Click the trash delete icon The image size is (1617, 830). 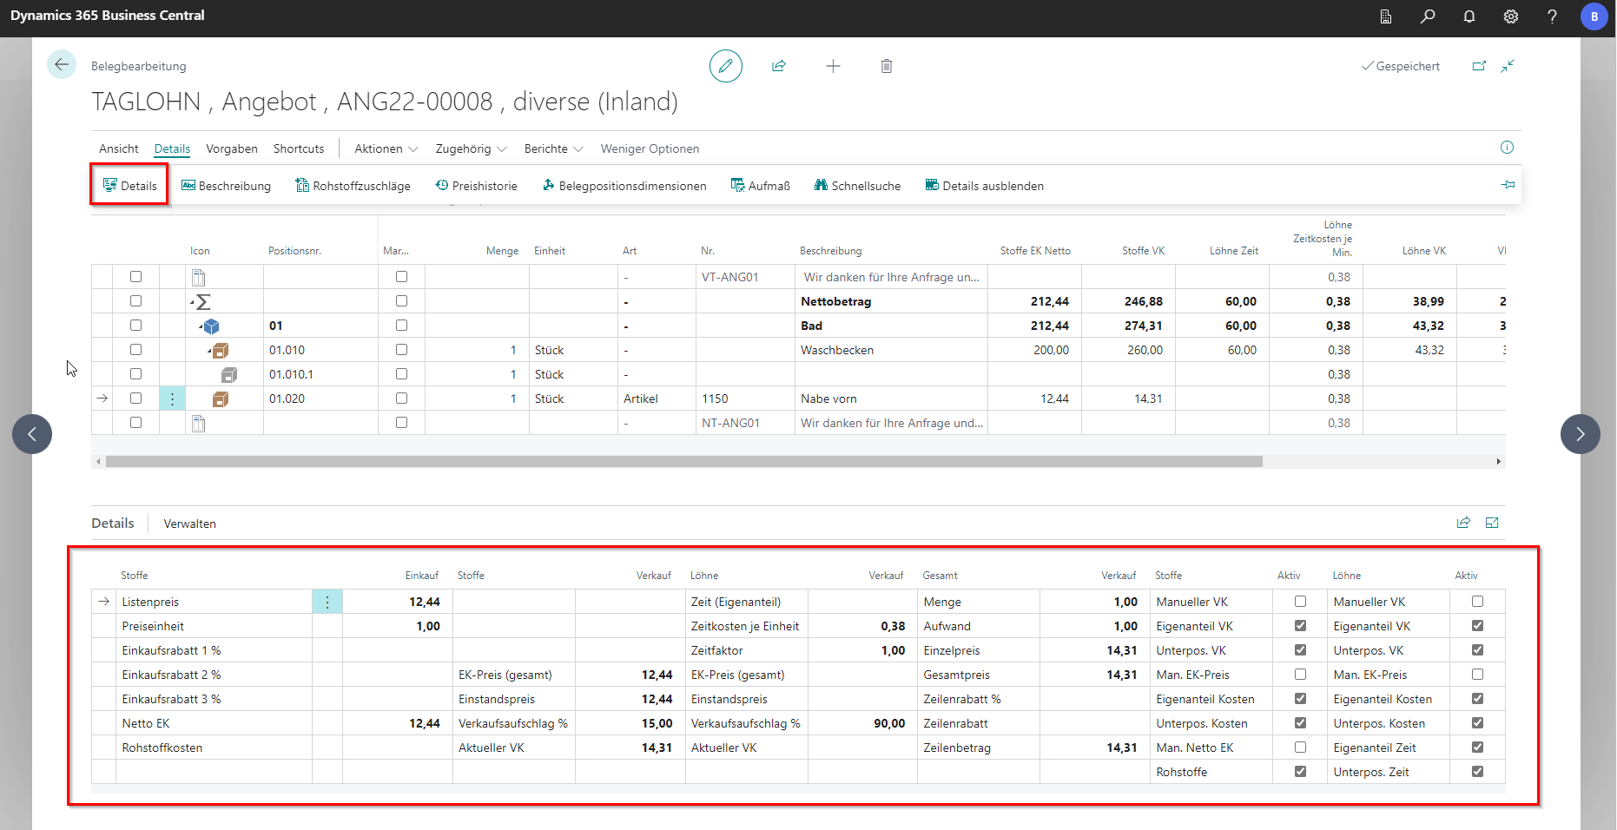(886, 66)
